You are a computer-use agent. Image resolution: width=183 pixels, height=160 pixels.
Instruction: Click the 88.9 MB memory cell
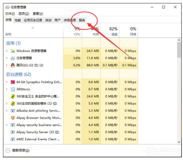click(x=91, y=65)
